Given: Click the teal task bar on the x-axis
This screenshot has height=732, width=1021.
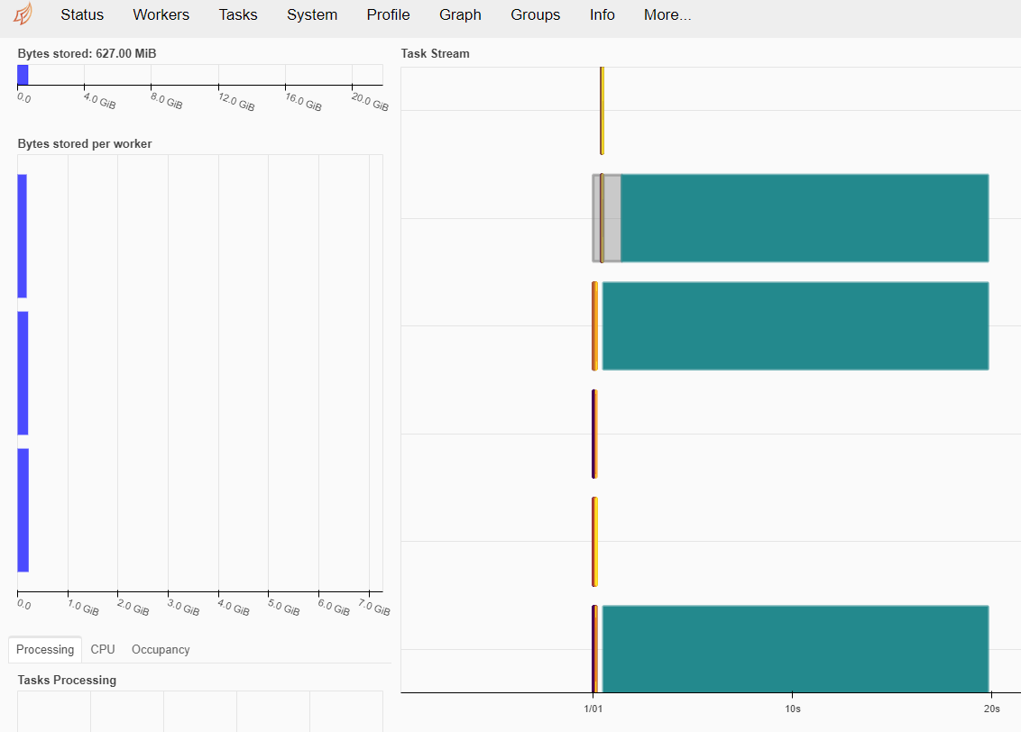Looking at the screenshot, I should tap(796, 649).
